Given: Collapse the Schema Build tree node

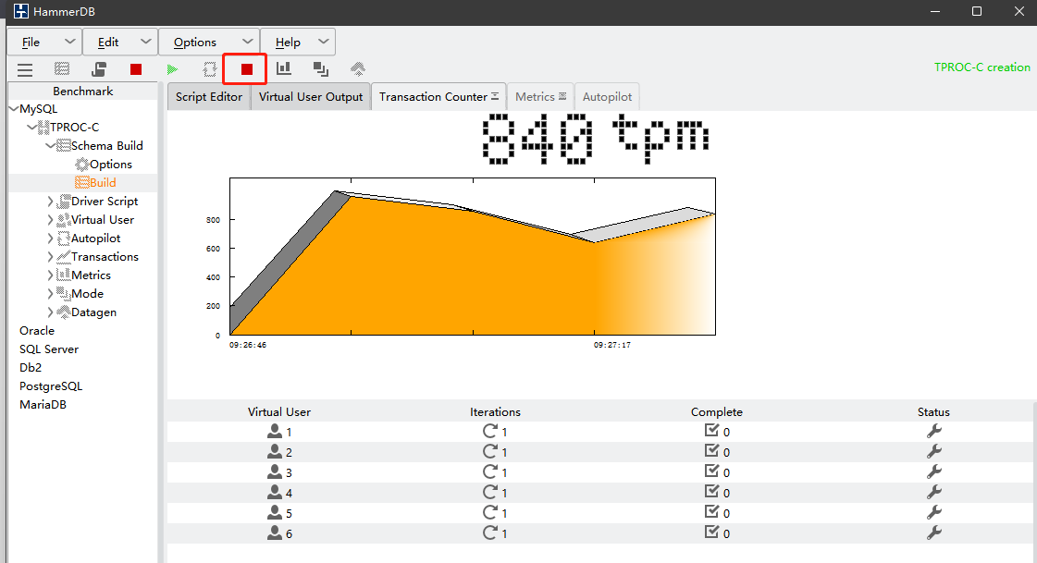Looking at the screenshot, I should tap(50, 145).
